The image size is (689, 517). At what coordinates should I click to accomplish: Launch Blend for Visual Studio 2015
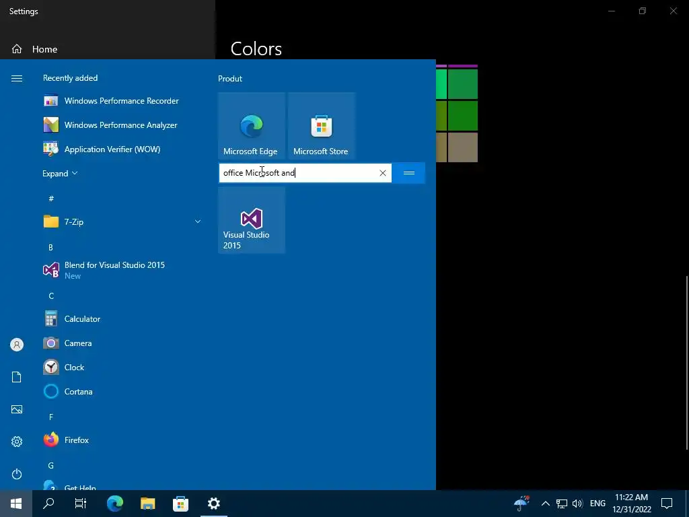123,270
